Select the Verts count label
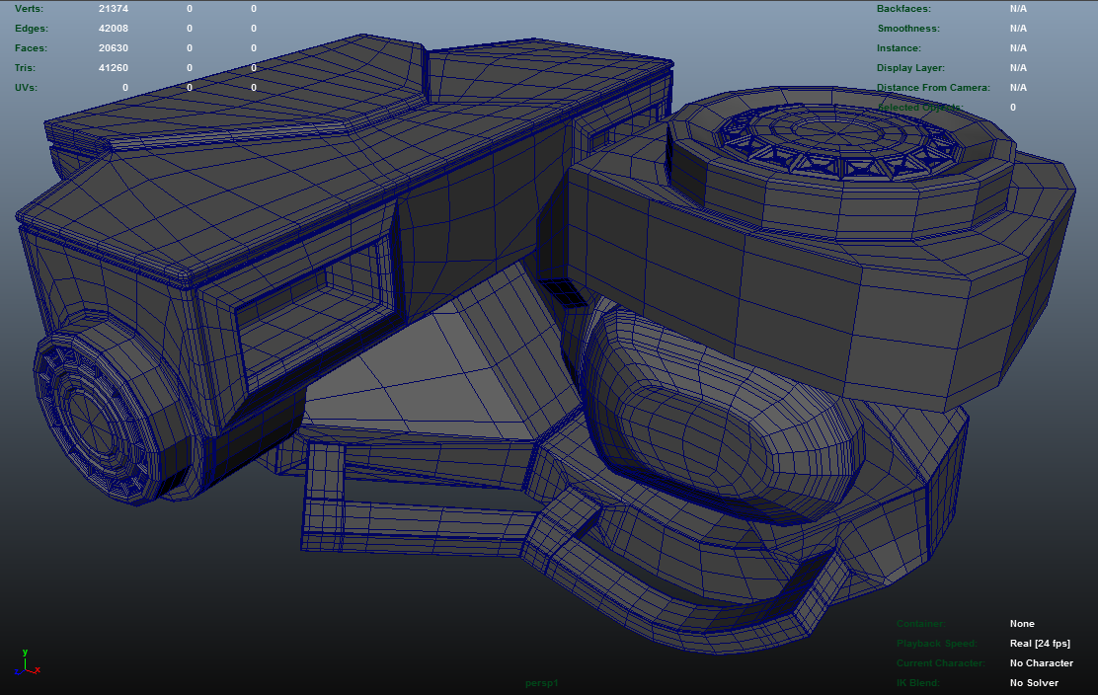Viewport: 1098px width, 695px height. click(x=30, y=9)
